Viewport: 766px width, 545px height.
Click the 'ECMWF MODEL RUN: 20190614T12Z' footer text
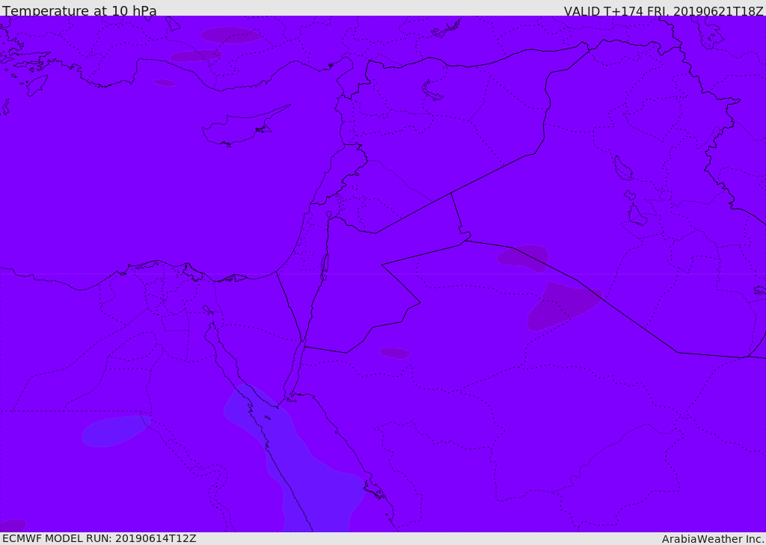tap(99, 539)
